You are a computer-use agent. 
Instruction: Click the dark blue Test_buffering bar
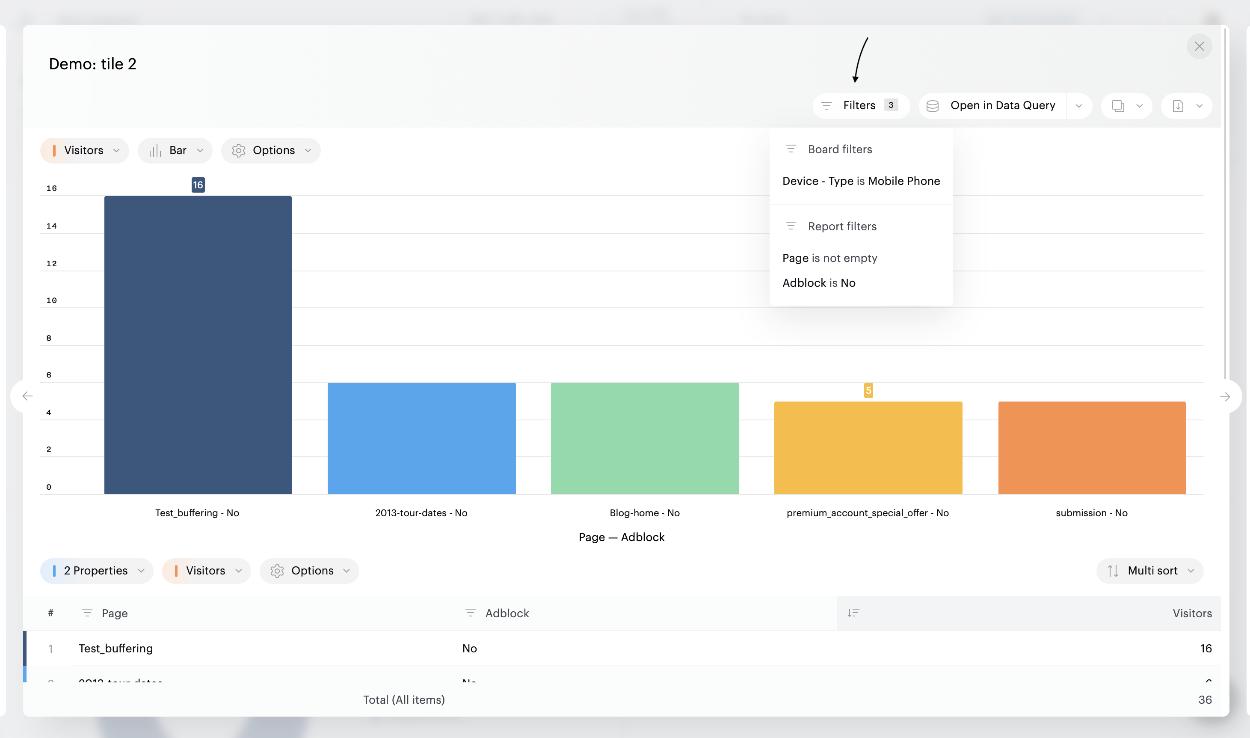(x=198, y=345)
